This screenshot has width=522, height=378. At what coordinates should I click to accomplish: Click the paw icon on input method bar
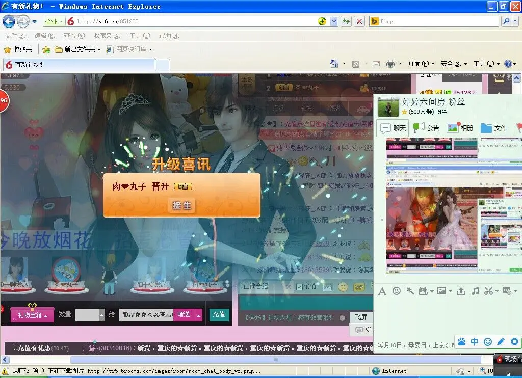click(461, 342)
